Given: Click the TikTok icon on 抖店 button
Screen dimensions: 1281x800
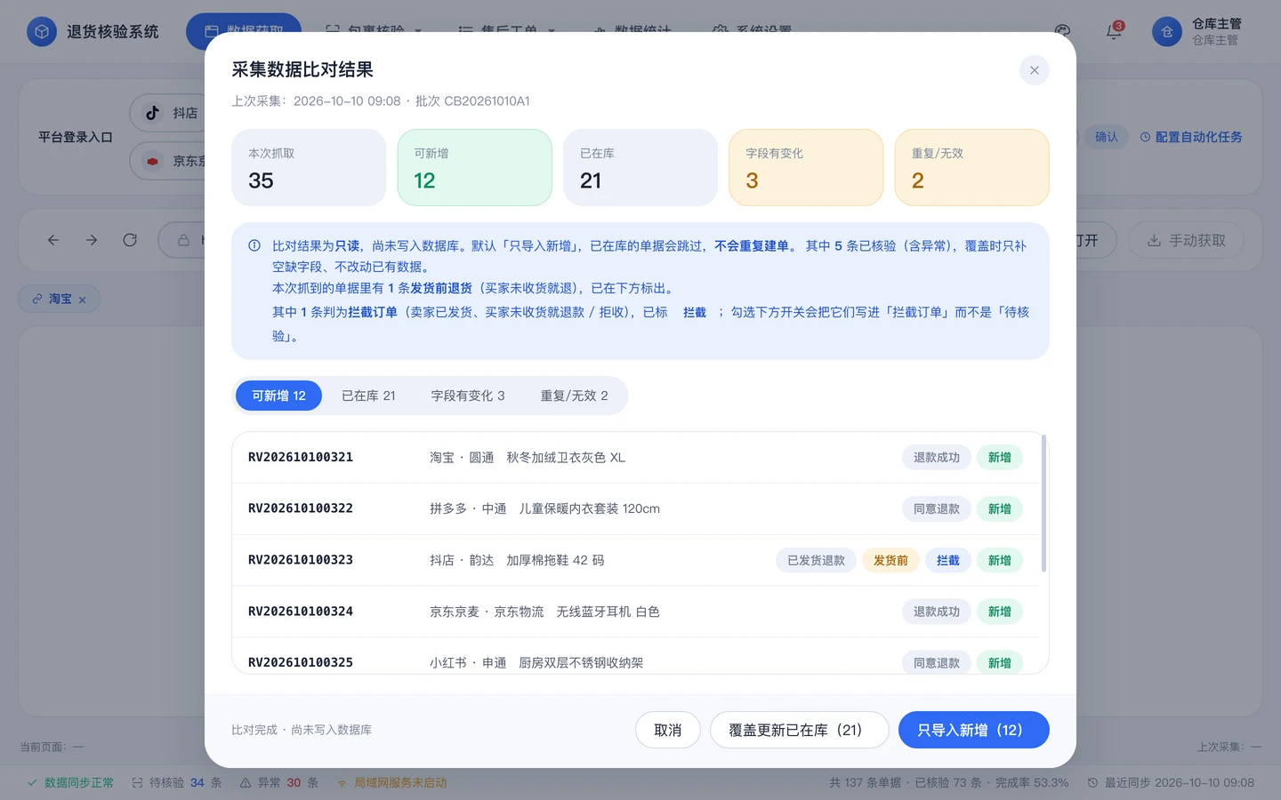Looking at the screenshot, I should point(153,113).
